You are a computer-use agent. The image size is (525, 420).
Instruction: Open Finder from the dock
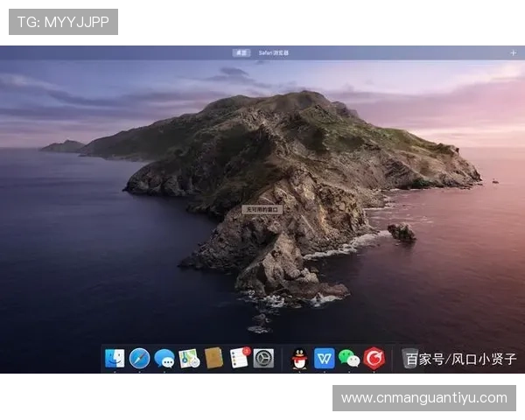pyautogui.click(x=115, y=358)
